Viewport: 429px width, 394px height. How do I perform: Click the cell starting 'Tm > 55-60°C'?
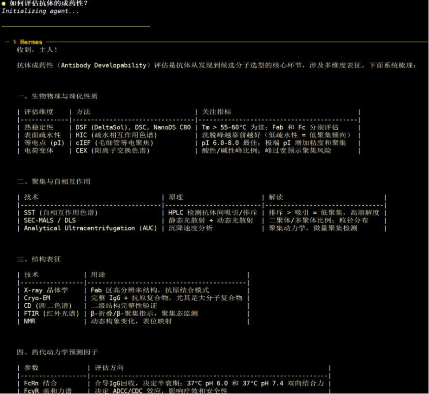pyautogui.click(x=270, y=127)
